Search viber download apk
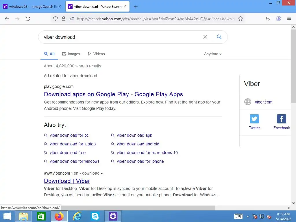This screenshot has height=222, width=296. tap(134, 135)
